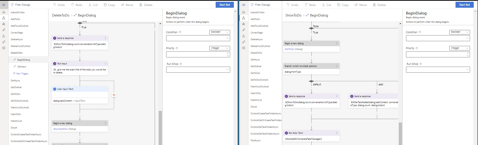
Task: Click Run Once help icon in right properties panel
Action: (421, 64)
